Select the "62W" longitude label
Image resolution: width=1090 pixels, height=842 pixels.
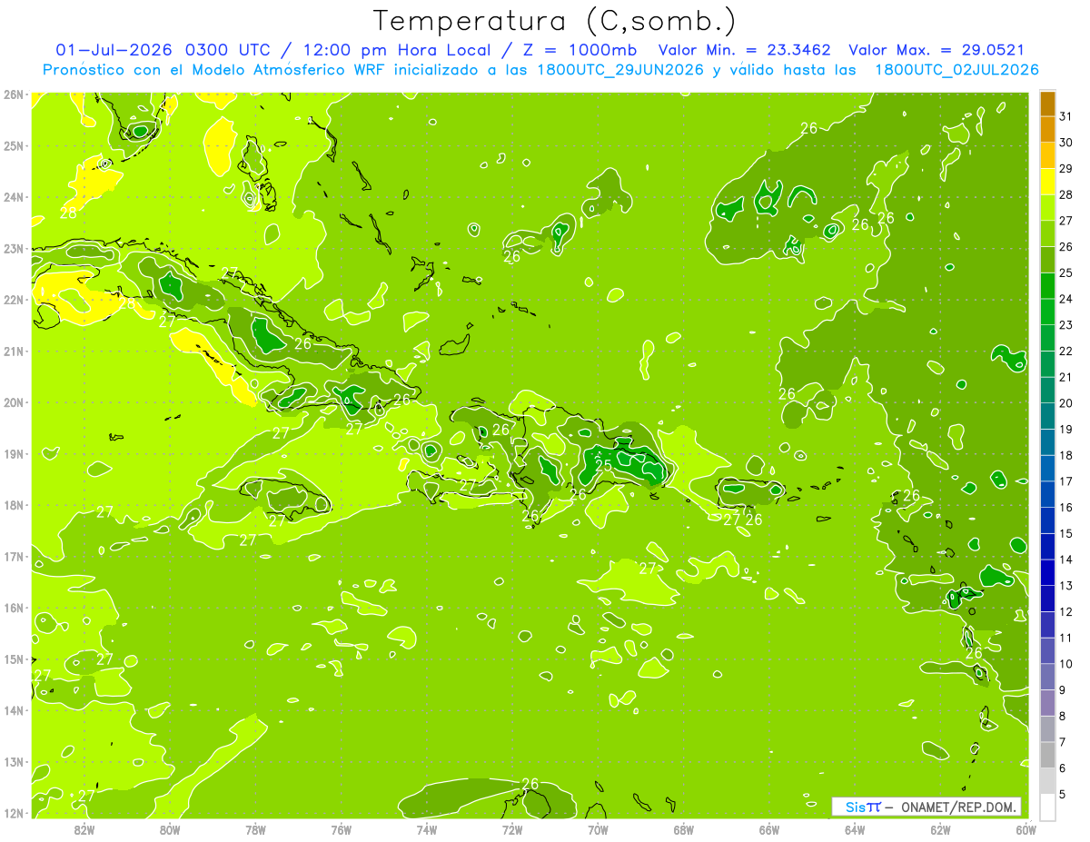point(940,829)
